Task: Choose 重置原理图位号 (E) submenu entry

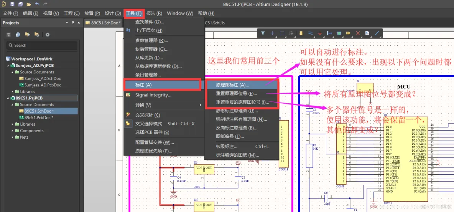Action: tap(242, 94)
